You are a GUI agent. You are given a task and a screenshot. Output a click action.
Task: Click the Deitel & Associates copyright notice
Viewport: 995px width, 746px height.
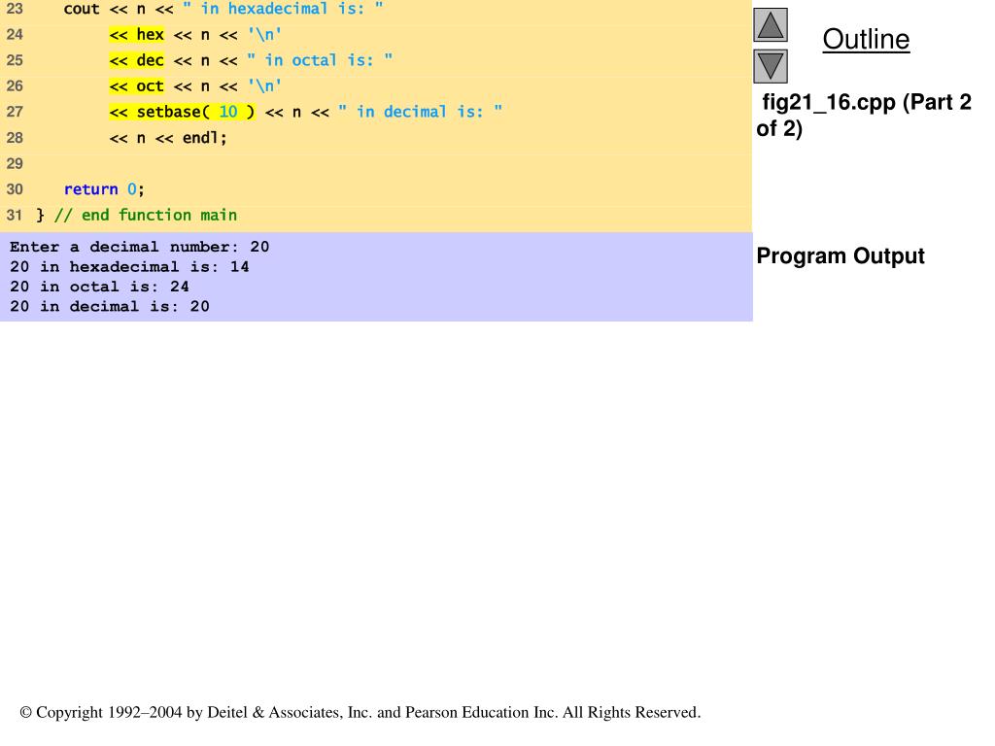click(x=360, y=712)
